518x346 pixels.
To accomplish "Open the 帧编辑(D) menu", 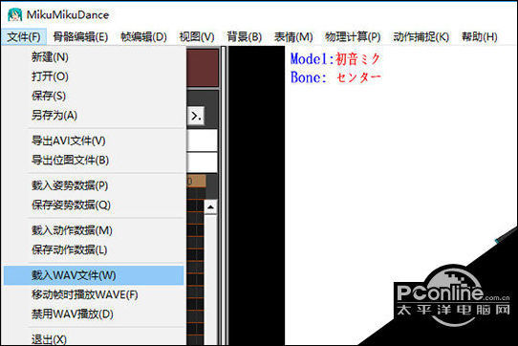I will pos(144,36).
